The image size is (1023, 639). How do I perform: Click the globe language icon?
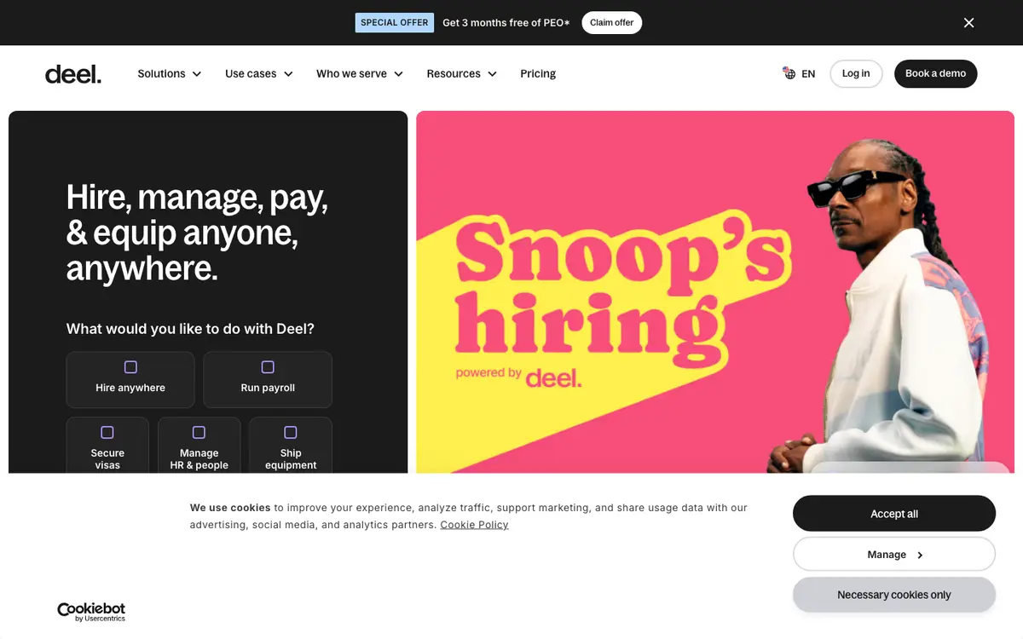tap(789, 73)
